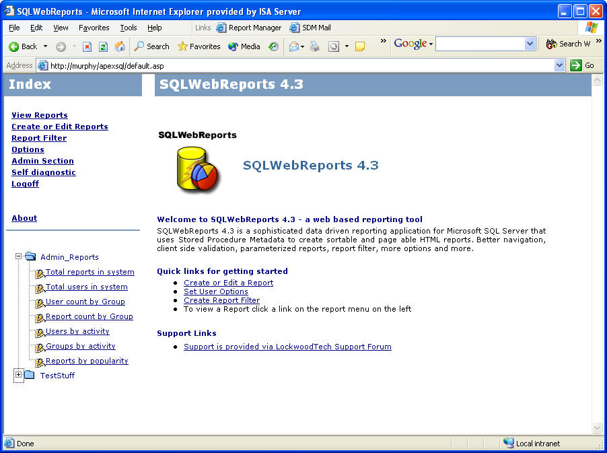The image size is (607, 453).
Task: Click the page scrollbar up arrow
Action: tap(597, 79)
